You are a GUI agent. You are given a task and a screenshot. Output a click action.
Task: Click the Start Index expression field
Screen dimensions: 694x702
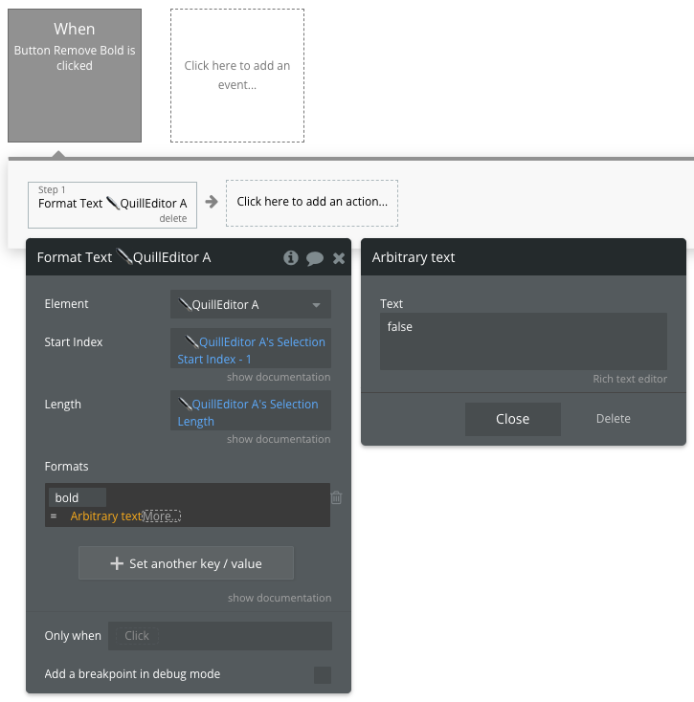click(251, 350)
